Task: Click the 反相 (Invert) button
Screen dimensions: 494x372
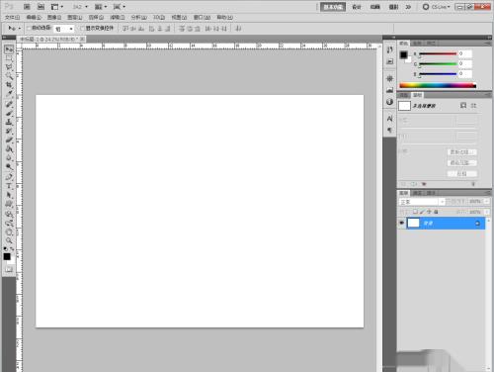Action: 461,174
